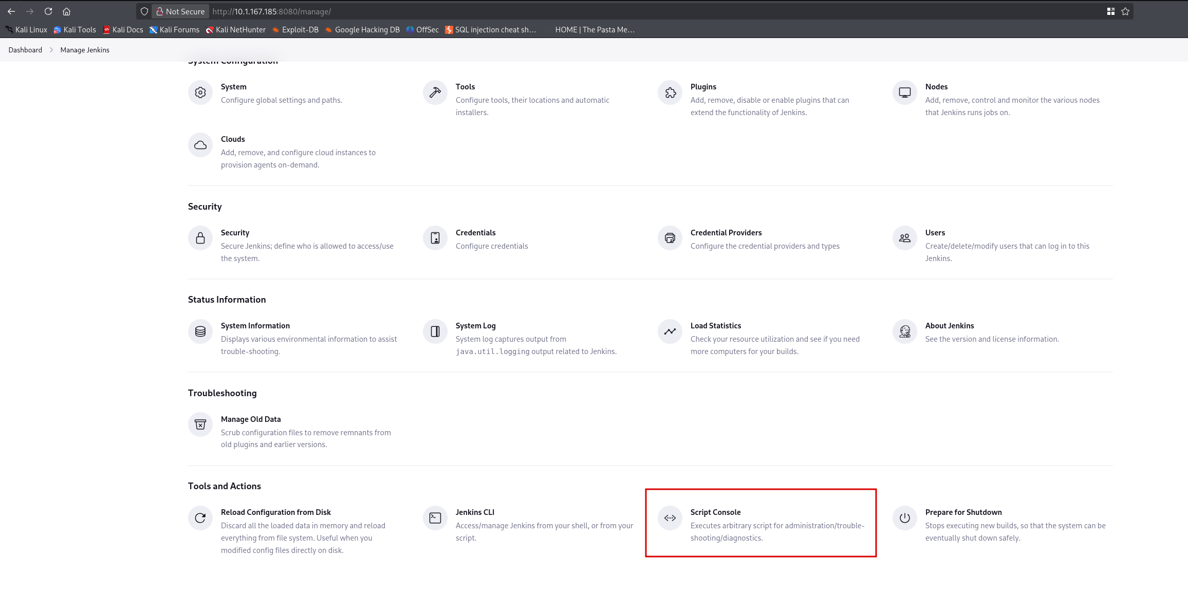Viewport: 1188px width, 592px height.
Task: Open Reload Configuration from Disk title link
Action: [275, 512]
